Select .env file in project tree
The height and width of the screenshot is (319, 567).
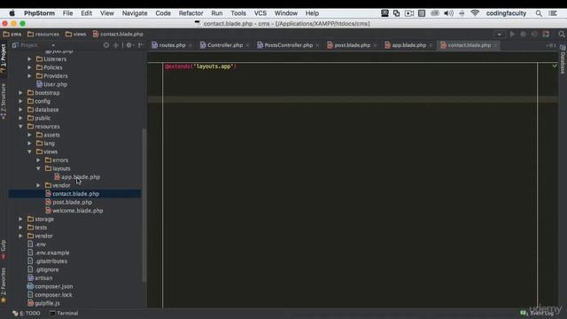tap(36, 245)
